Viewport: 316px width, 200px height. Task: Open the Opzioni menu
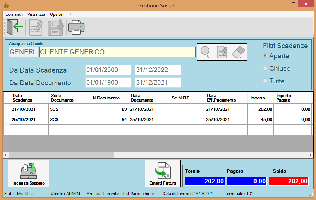57,14
